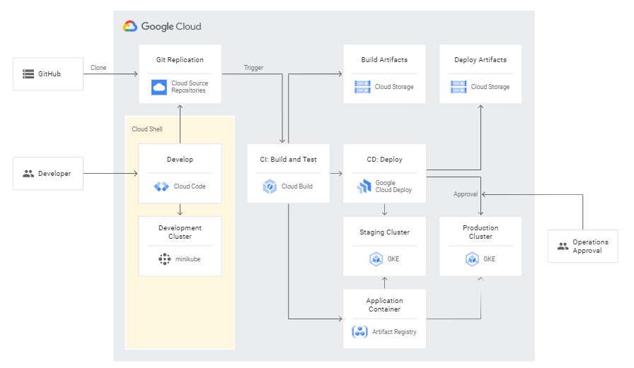This screenshot has width=634, height=368.
Task: Click the Artifact Registry text
Action: pyautogui.click(x=394, y=332)
